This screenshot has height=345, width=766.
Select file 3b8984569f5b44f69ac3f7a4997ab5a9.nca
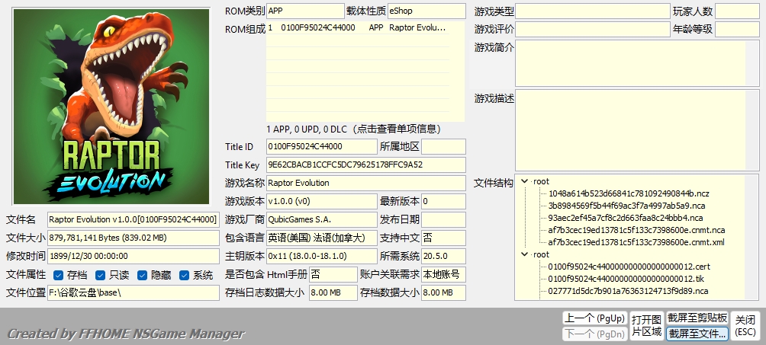[x=626, y=206]
